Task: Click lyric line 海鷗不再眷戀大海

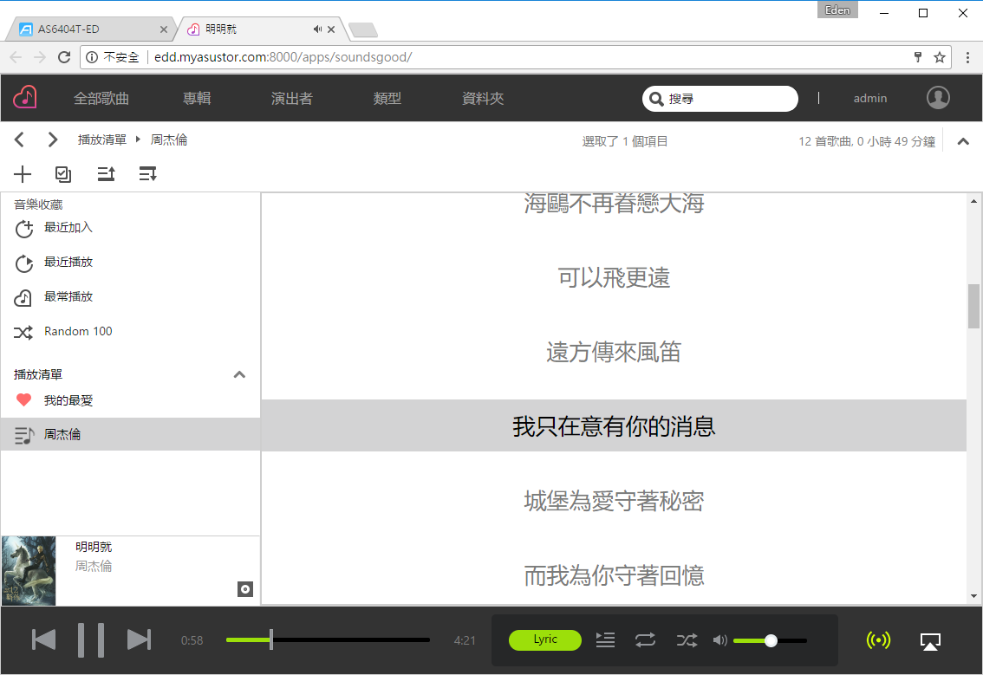Action: (614, 203)
